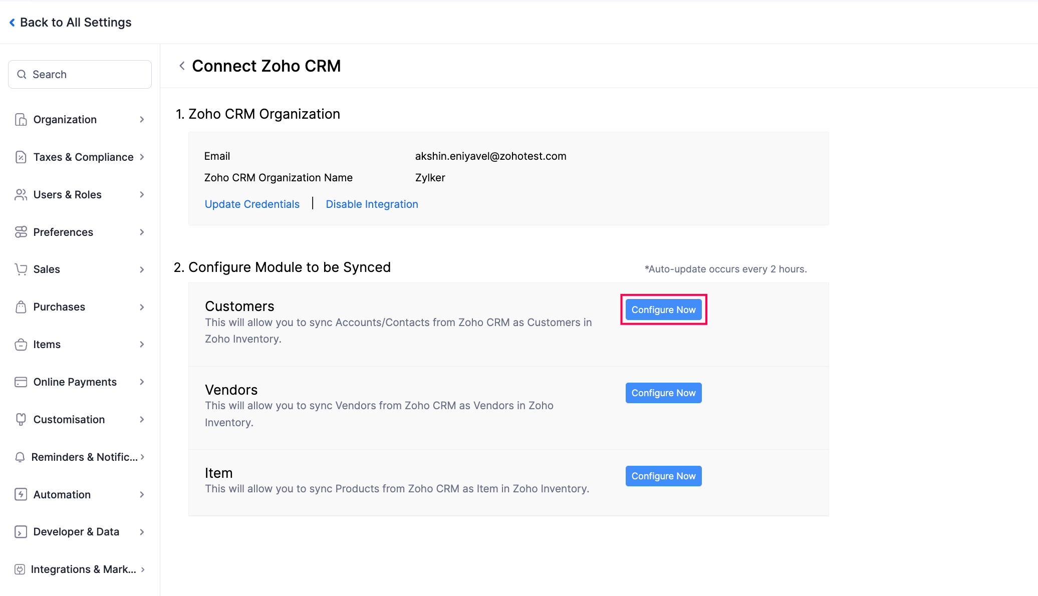The image size is (1038, 596).
Task: Expand the Customisation chevron
Action: 142,420
